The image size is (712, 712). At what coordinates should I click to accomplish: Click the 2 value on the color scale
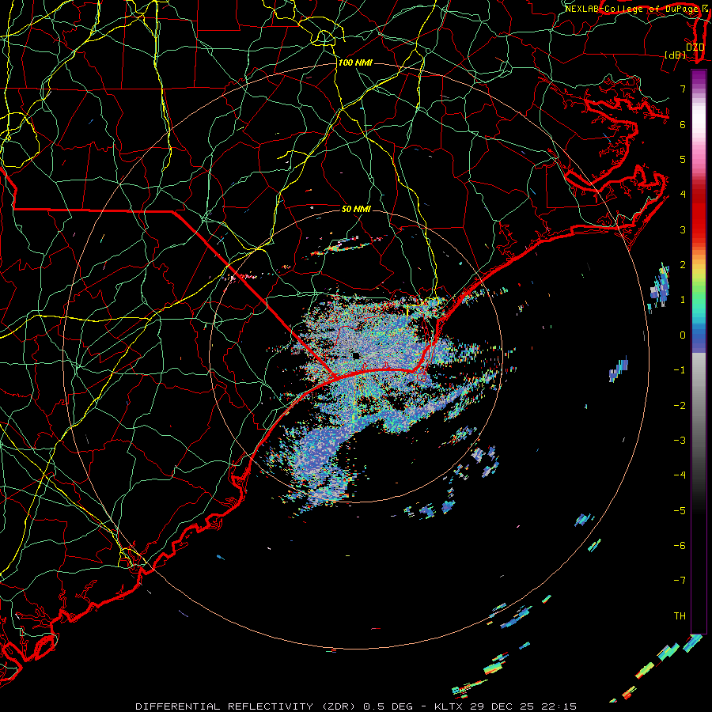click(683, 265)
